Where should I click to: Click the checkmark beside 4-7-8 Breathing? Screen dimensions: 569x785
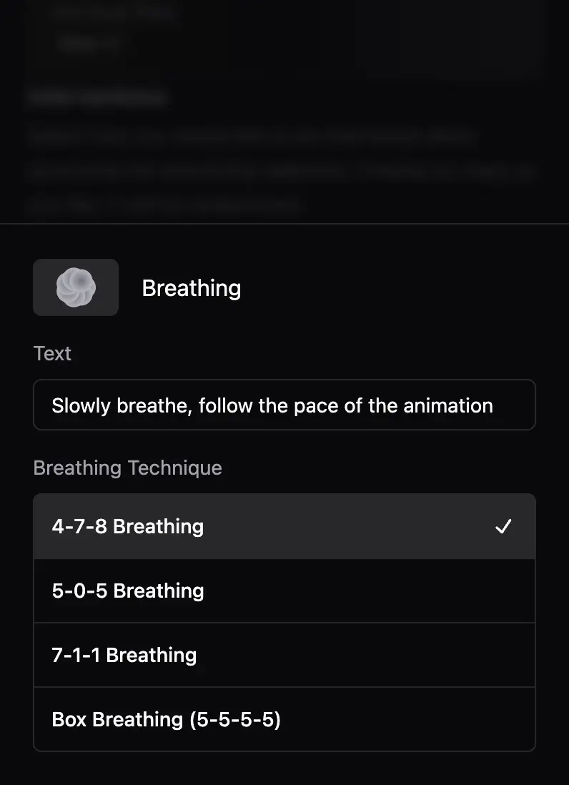pos(503,527)
